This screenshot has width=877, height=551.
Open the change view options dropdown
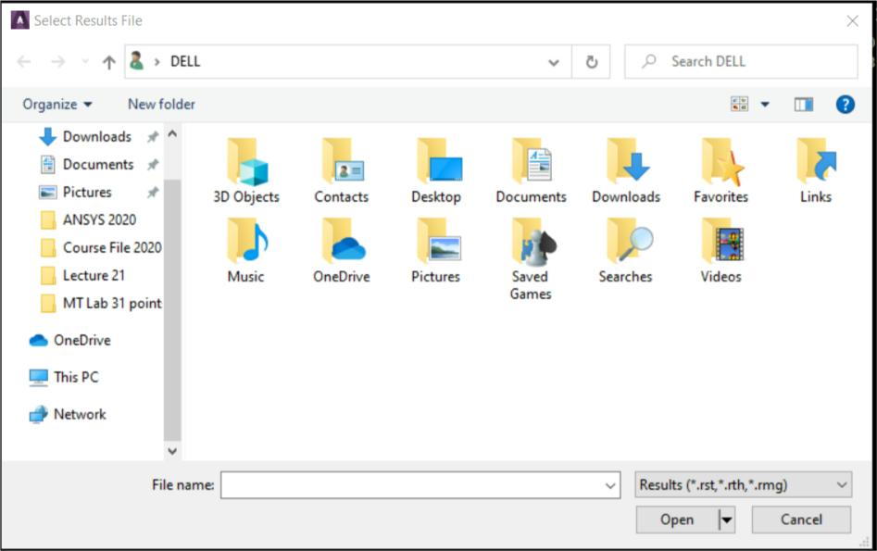click(765, 105)
